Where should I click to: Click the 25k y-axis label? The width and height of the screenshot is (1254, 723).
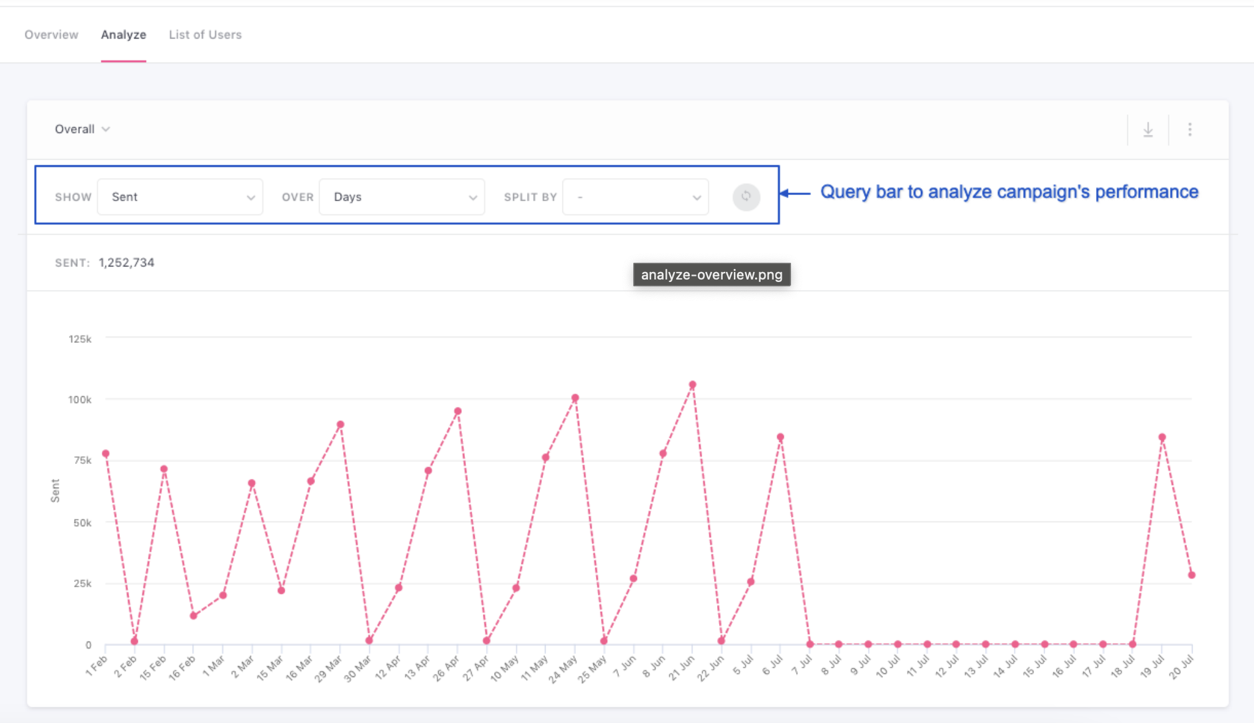82,583
